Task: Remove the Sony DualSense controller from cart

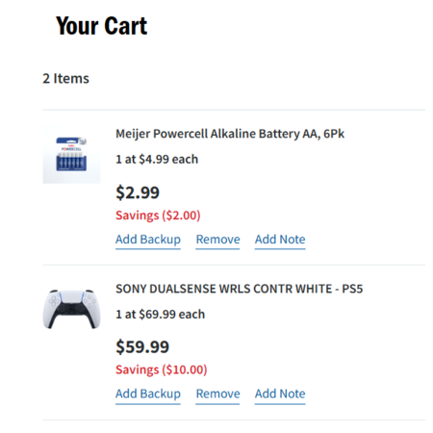Action: (217, 394)
